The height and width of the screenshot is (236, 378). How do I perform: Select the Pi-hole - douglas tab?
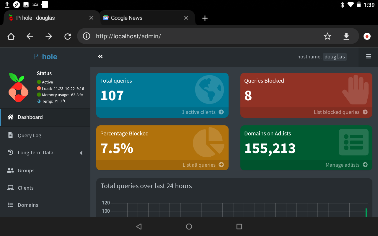pos(52,18)
